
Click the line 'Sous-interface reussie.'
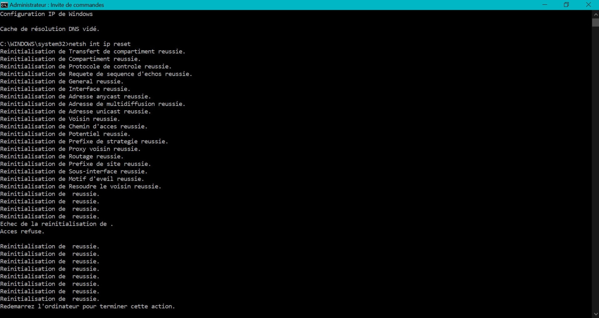[108, 171]
